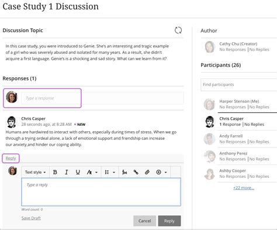Screen dimensions: 277x230
Task: Select Harper Stenson (Me) participant
Action: click(239, 101)
